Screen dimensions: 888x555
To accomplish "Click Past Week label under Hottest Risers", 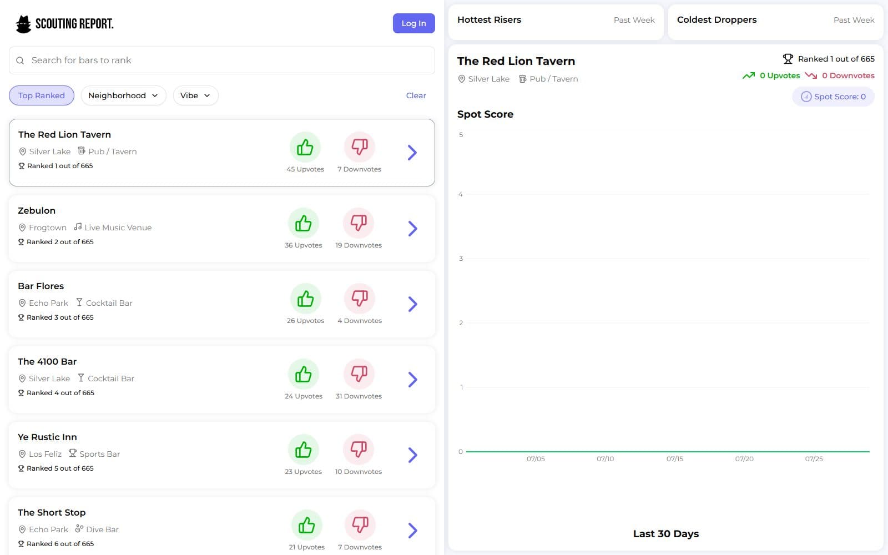I will pyautogui.click(x=634, y=20).
